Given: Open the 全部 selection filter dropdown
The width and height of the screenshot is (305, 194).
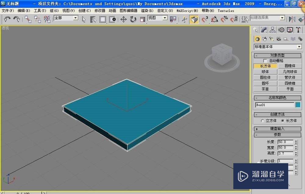Looking at the screenshot, I should tap(76, 18).
